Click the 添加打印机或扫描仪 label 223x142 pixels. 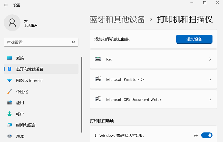pos(112,39)
